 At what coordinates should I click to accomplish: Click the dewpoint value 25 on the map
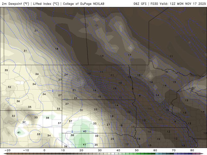(112, 139)
